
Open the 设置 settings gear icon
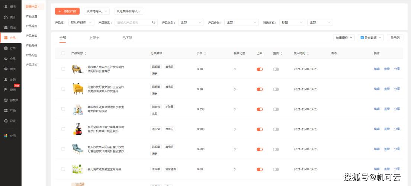tap(6, 121)
